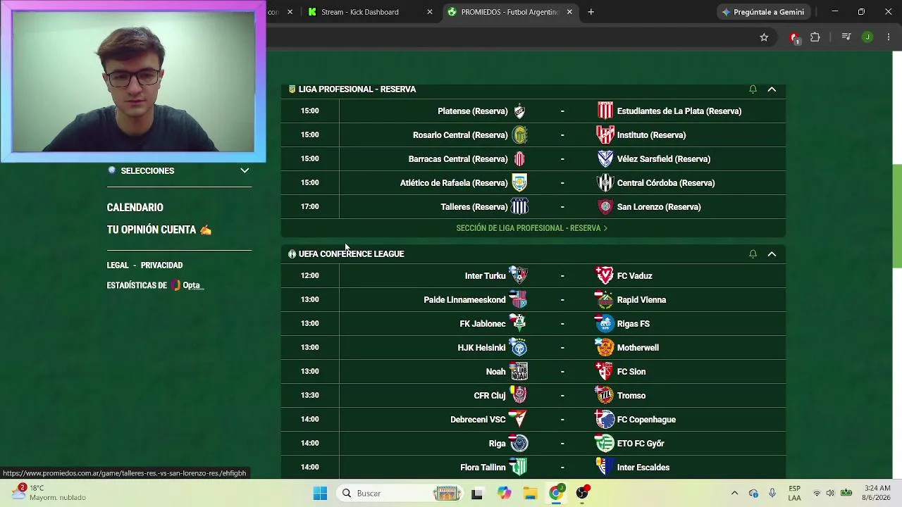
Task: Click the Motherwell team crest
Action: (x=605, y=347)
